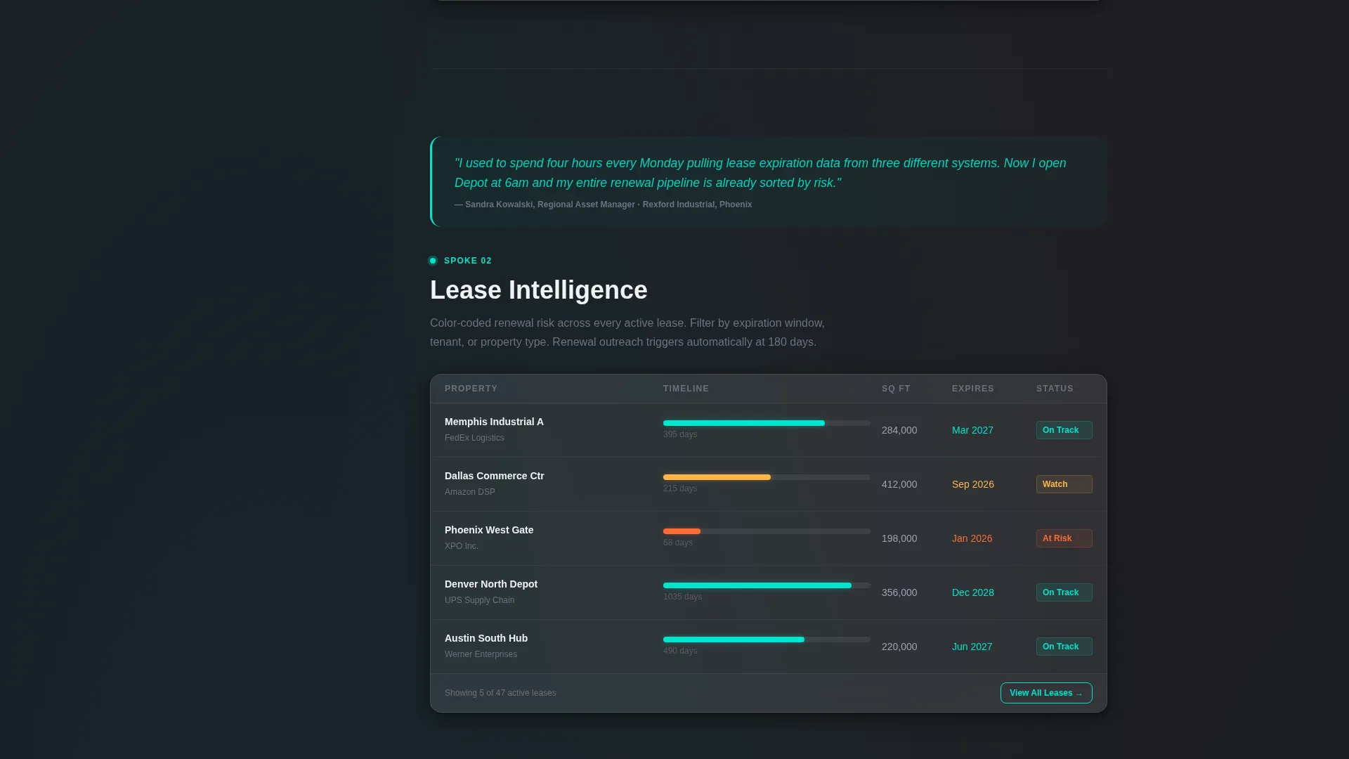This screenshot has width=1349, height=759.
Task: Click the Amazon DSP tenant name
Action: pyautogui.click(x=470, y=492)
